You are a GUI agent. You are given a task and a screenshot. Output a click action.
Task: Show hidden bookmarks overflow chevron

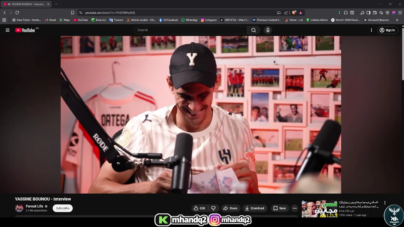click(x=397, y=20)
